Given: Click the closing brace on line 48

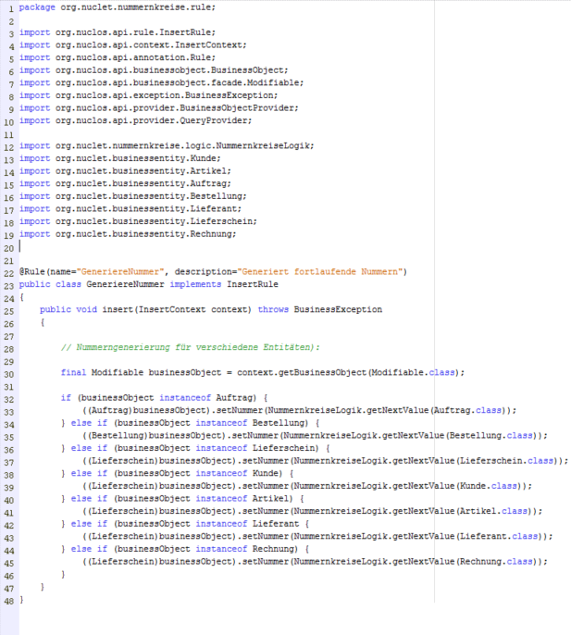Looking at the screenshot, I should click(22, 600).
